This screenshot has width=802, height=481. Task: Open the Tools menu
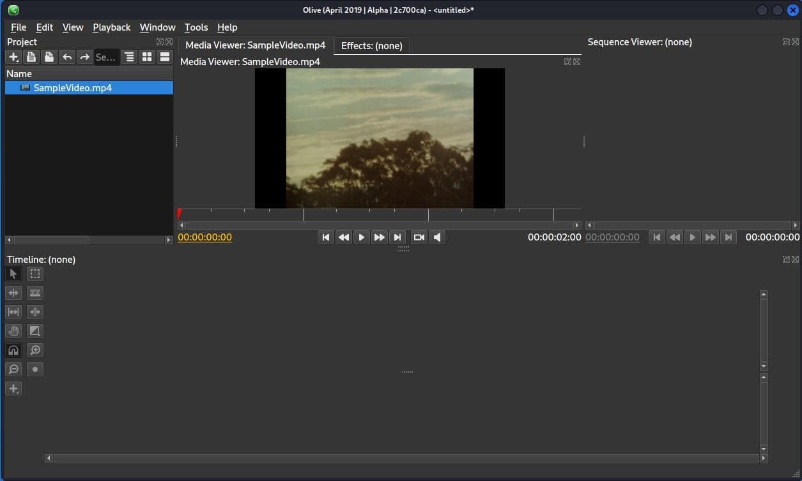[x=196, y=27]
